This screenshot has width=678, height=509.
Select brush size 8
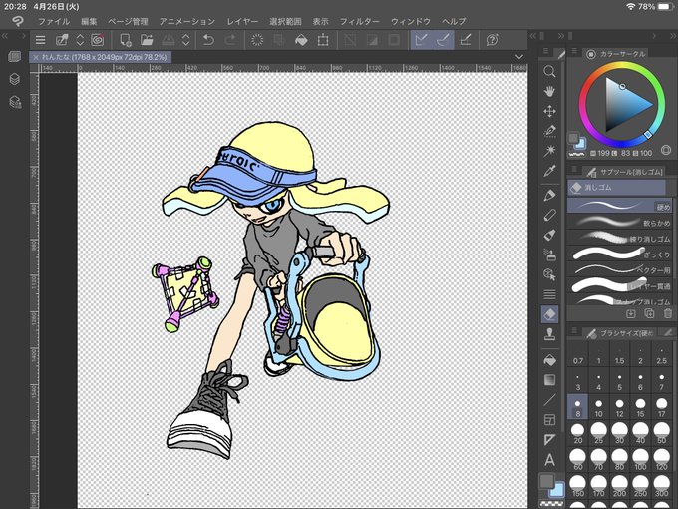click(x=577, y=407)
